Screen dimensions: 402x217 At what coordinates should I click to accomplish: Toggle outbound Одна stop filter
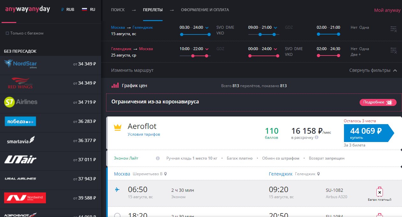click(364, 27)
